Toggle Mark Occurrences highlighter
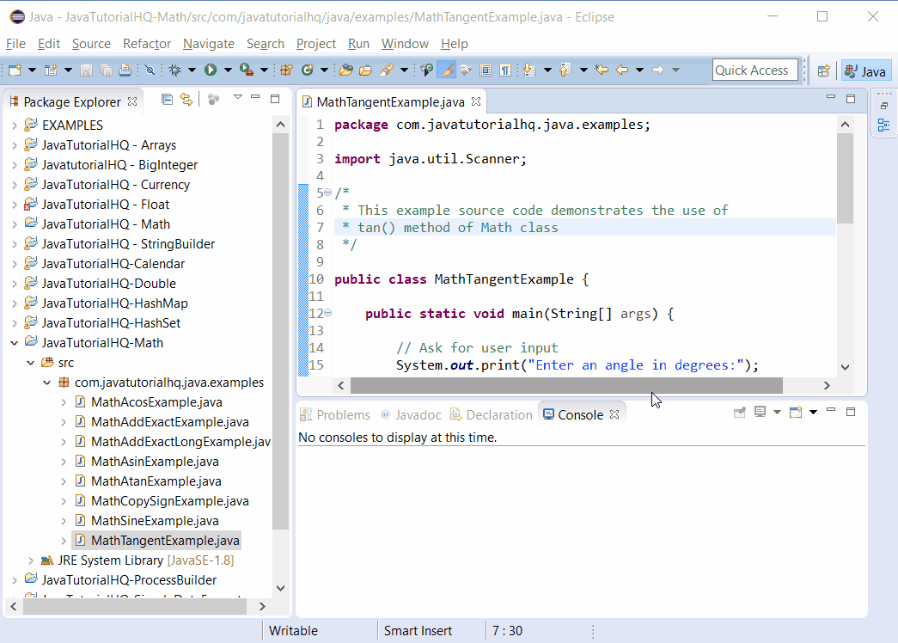Screen dimensions: 898x643 [x=446, y=70]
